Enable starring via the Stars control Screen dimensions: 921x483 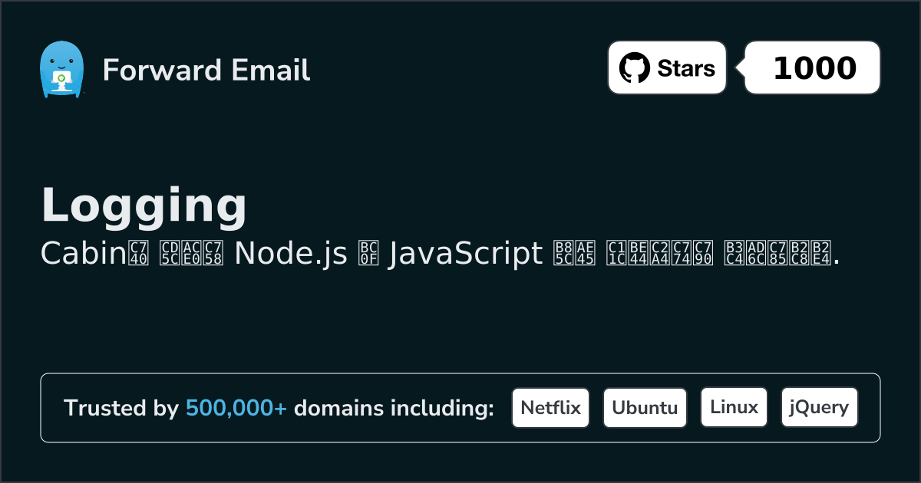tap(666, 67)
